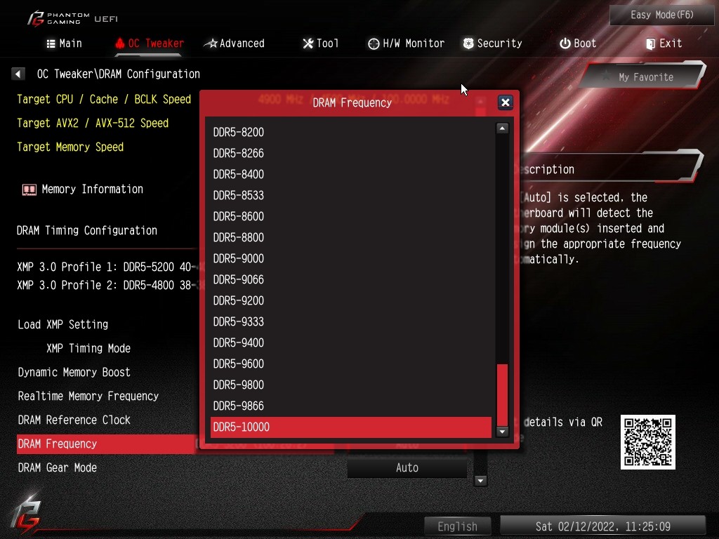Switch to the Boot tab
Viewport: 719px width, 539px height.
578,44
